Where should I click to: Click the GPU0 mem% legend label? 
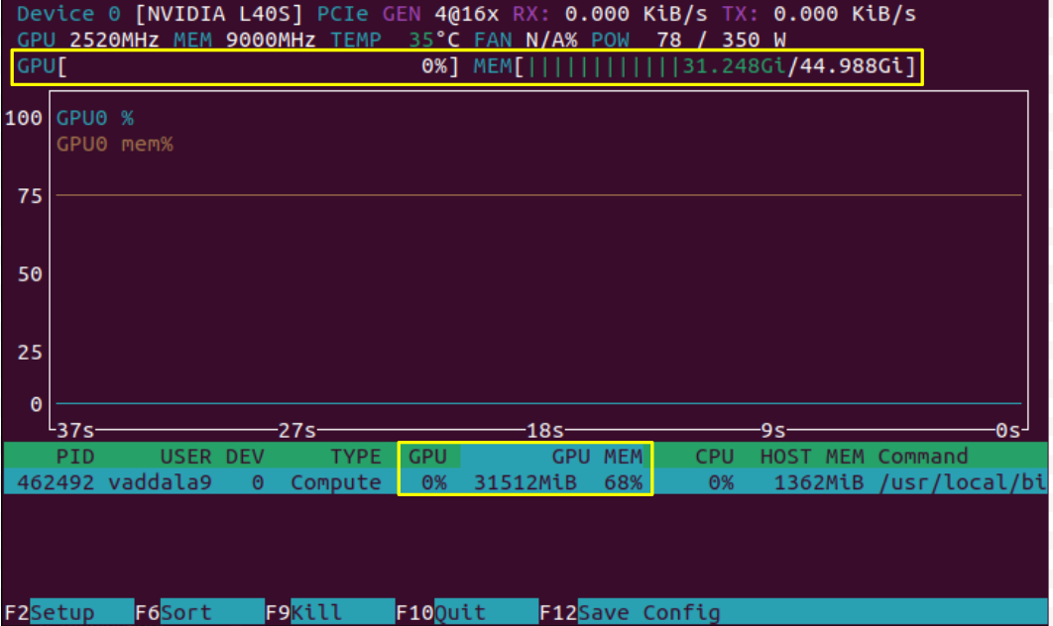114,145
